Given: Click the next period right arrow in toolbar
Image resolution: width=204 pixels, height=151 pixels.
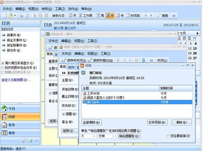Looking at the screenshot, I should (x=151, y=15).
